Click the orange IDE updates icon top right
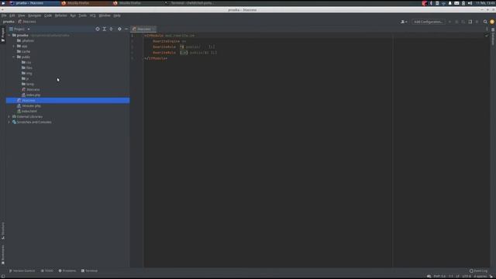 [x=492, y=22]
